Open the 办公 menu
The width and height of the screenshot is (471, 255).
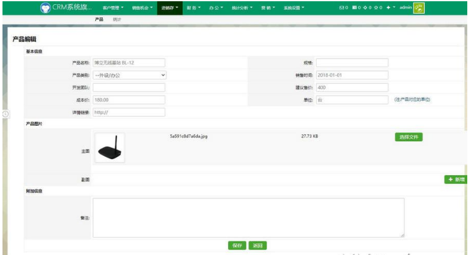[216, 8]
